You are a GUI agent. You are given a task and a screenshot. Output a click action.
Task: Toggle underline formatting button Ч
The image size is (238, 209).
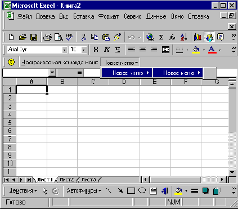(x=118, y=50)
